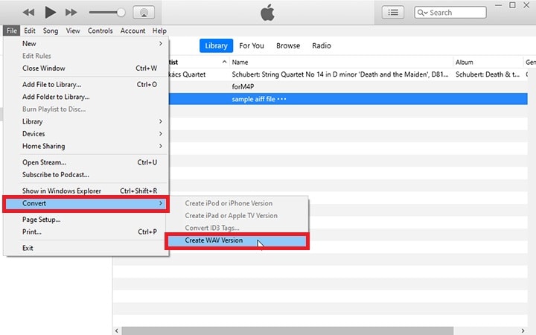Expand the Devices submenu
Viewport: 536px width, 335px height.
86,134
